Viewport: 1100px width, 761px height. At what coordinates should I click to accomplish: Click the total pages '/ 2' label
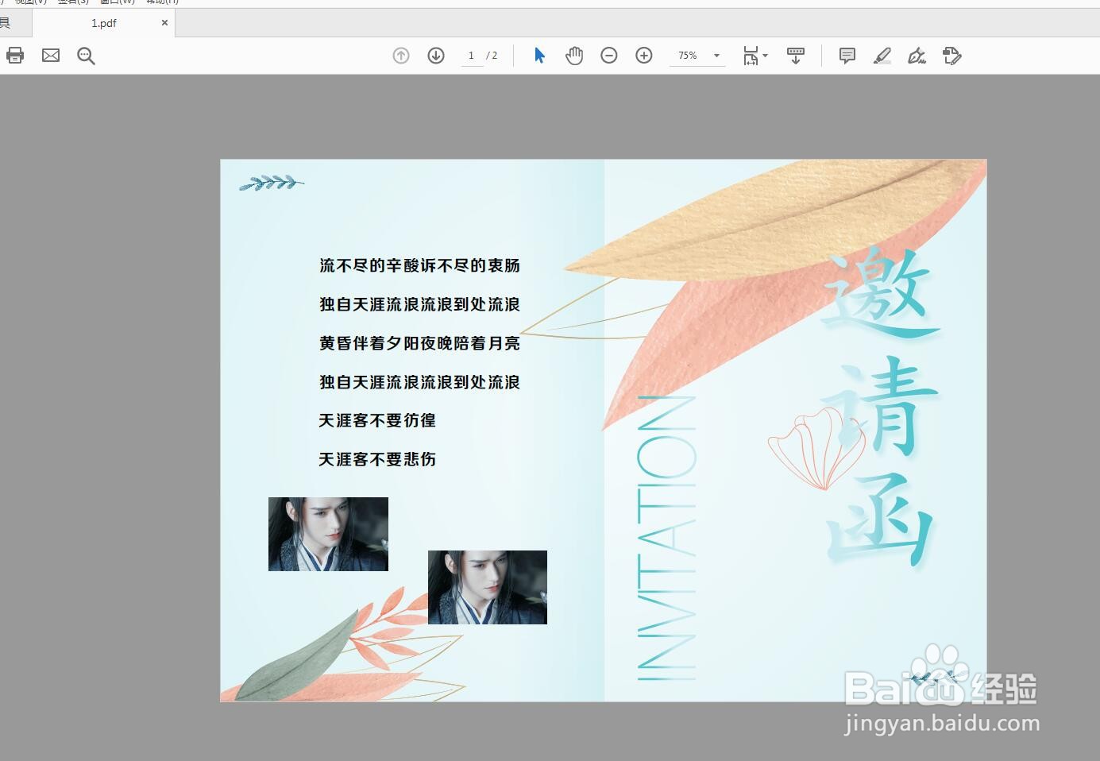point(492,56)
